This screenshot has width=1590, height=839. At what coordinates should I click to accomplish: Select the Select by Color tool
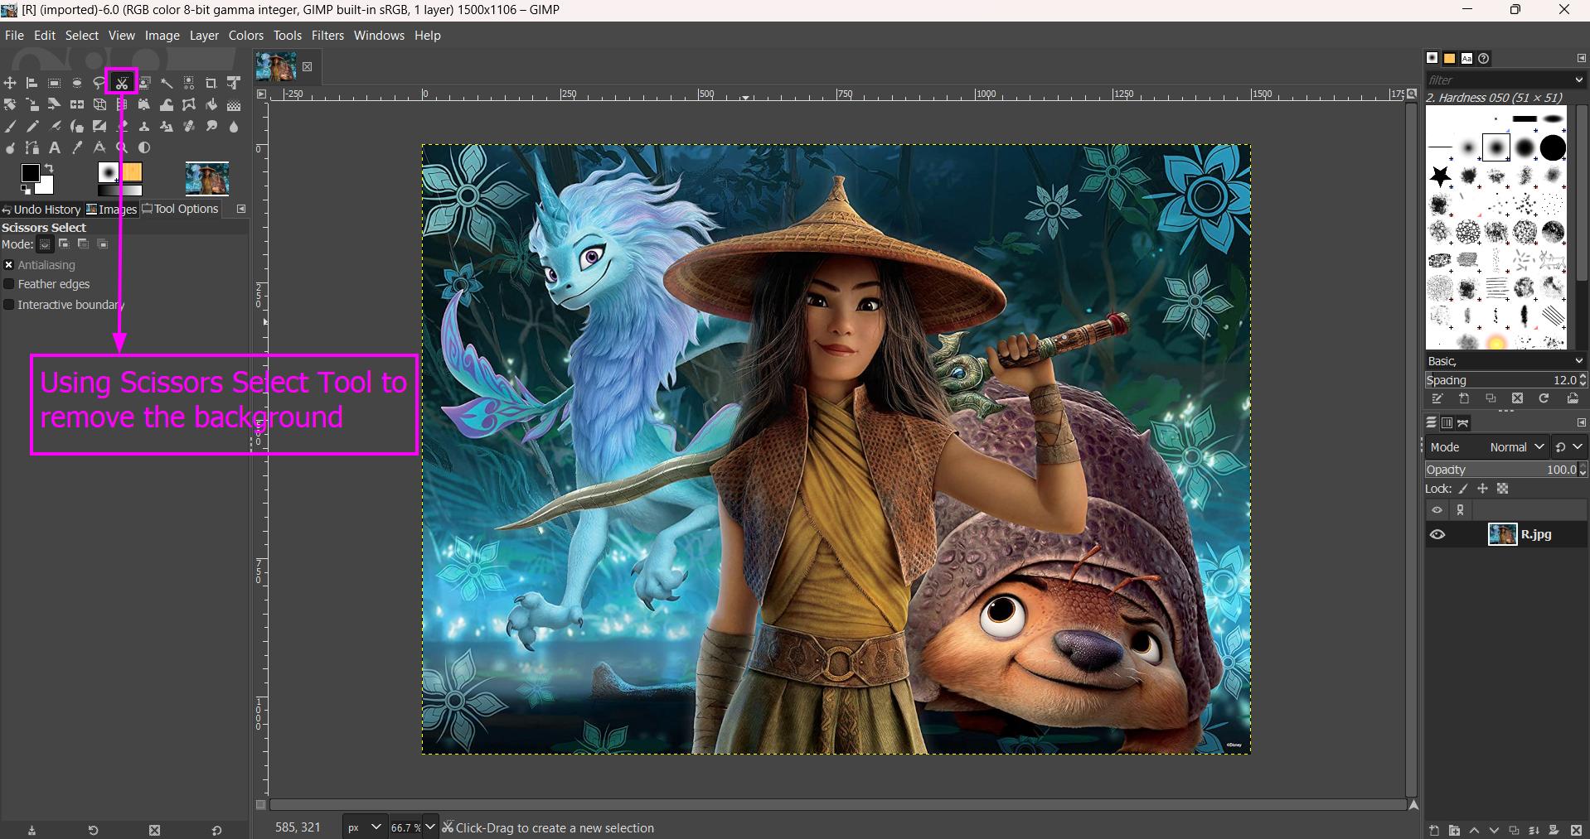[x=189, y=83]
